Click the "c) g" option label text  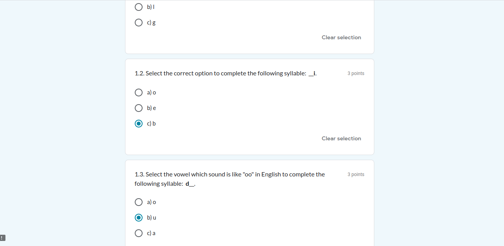(152, 23)
